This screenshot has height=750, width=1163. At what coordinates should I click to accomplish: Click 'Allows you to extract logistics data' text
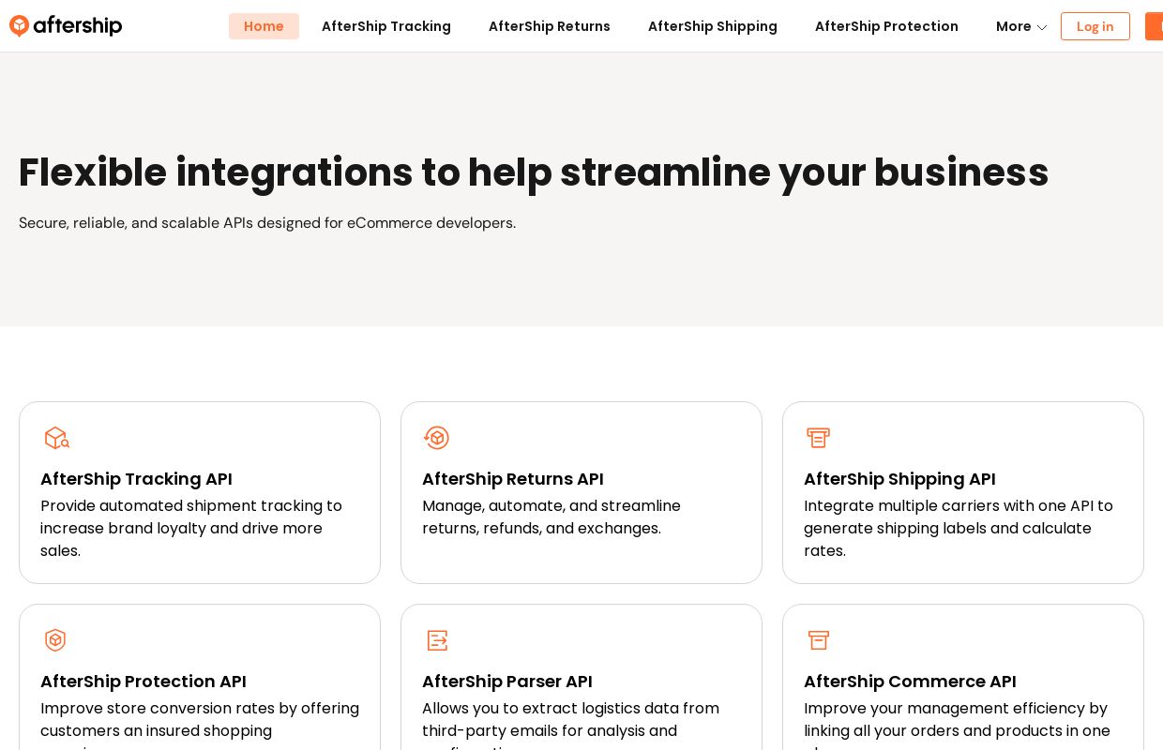pyautogui.click(x=570, y=724)
